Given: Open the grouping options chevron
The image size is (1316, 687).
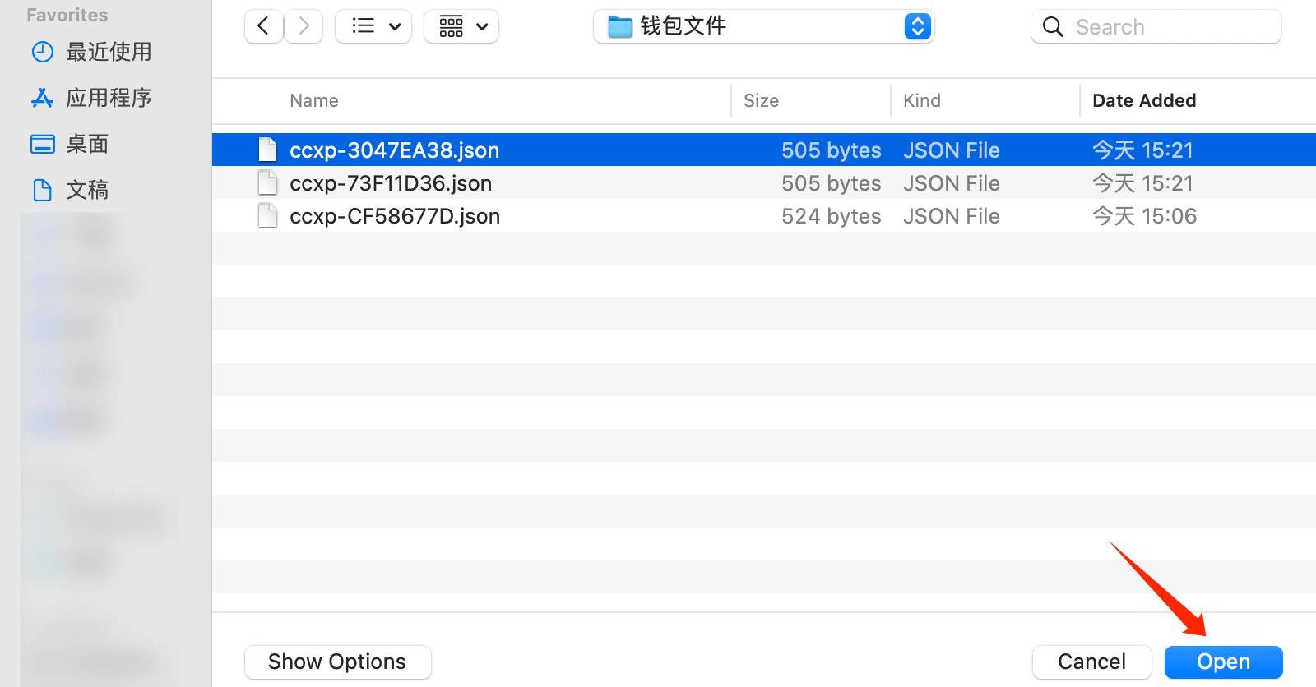Looking at the screenshot, I should tap(482, 26).
